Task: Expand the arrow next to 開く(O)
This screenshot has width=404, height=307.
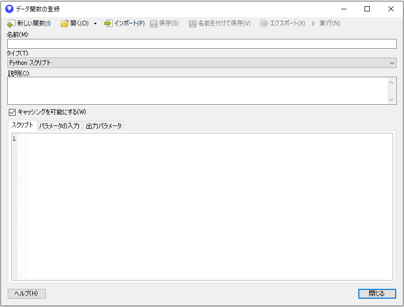Action: 95,23
